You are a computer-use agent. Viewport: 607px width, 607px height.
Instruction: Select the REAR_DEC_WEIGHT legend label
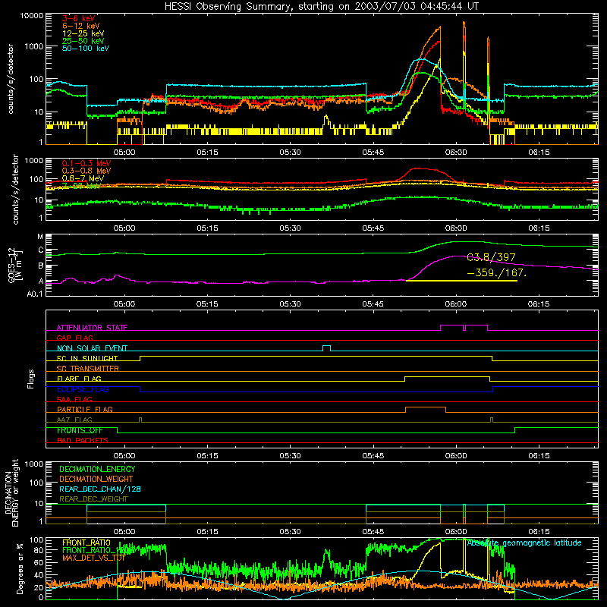(93, 499)
